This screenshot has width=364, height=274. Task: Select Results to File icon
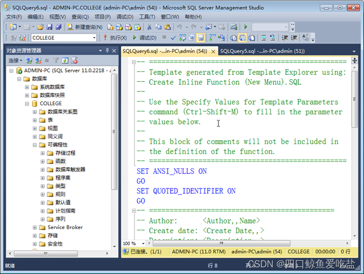click(x=251, y=38)
